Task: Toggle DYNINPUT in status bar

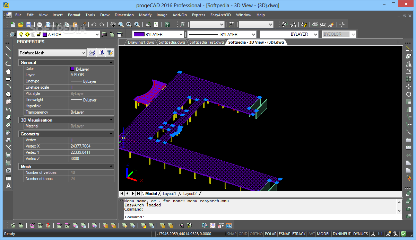Action: coord(342,234)
